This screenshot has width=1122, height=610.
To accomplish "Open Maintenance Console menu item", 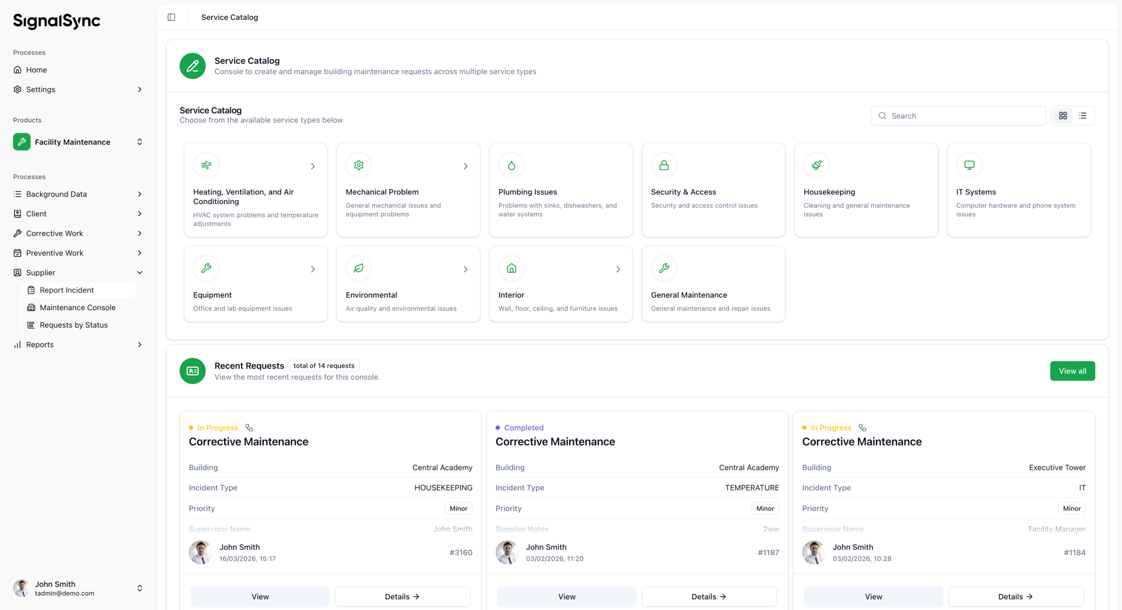I will (78, 307).
